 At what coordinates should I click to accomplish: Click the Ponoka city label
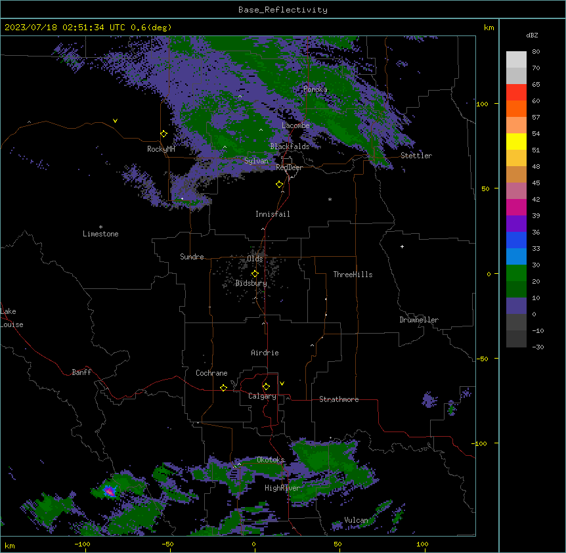315,89
